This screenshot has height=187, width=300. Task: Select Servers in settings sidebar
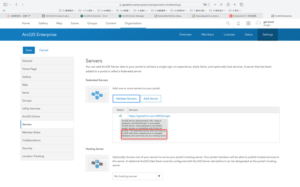pos(47,124)
